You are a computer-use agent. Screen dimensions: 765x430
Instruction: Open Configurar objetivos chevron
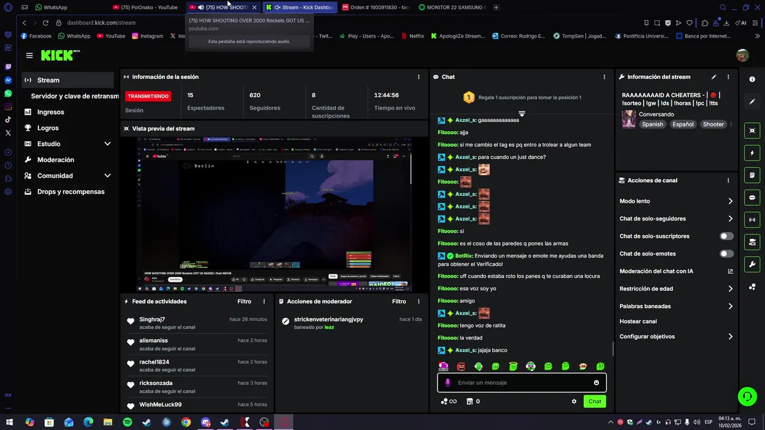730,337
